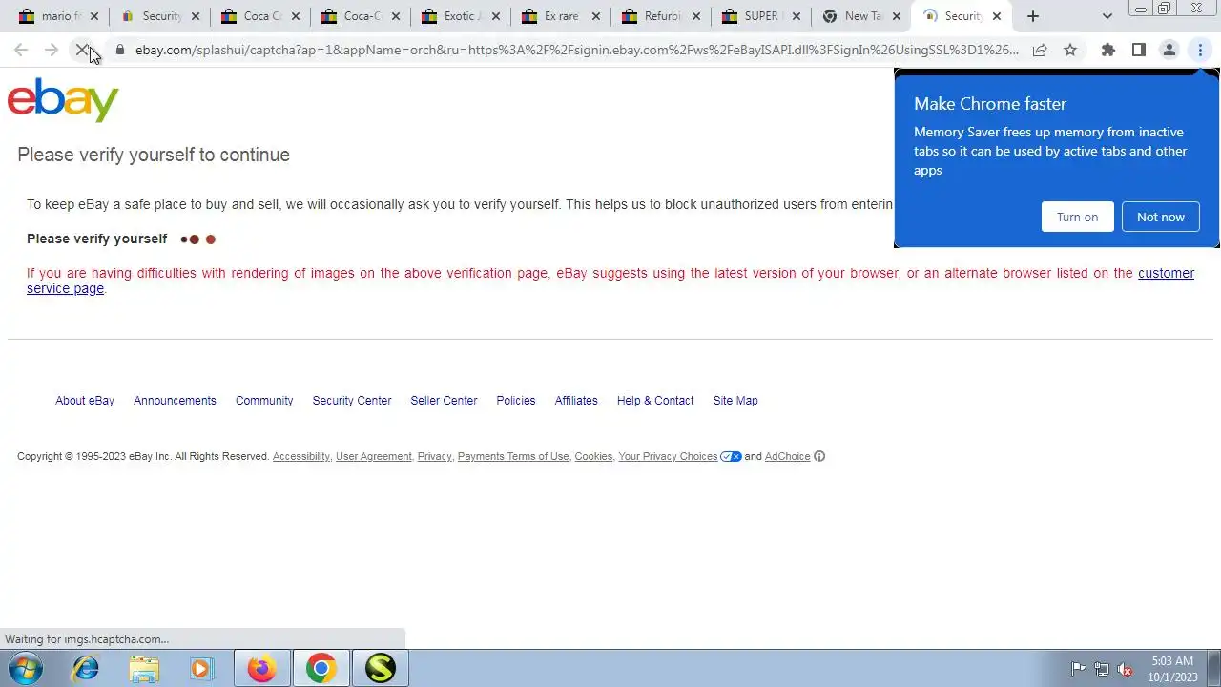Click the browser forward arrow

52,51
